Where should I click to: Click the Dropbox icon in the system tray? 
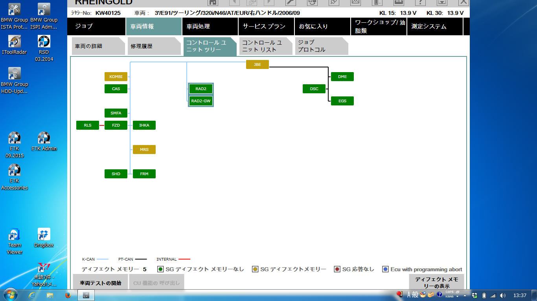pos(474,295)
